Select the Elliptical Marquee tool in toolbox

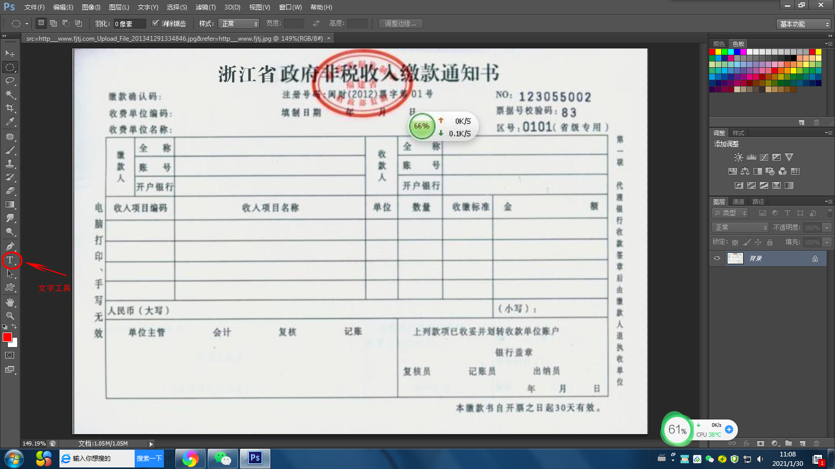click(10, 67)
